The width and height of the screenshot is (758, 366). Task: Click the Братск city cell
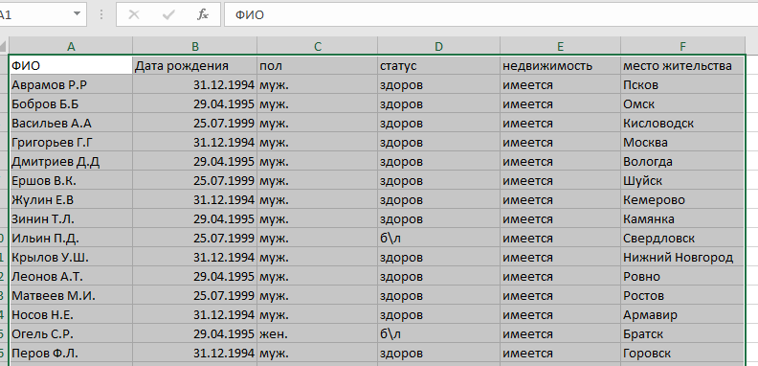click(682, 334)
